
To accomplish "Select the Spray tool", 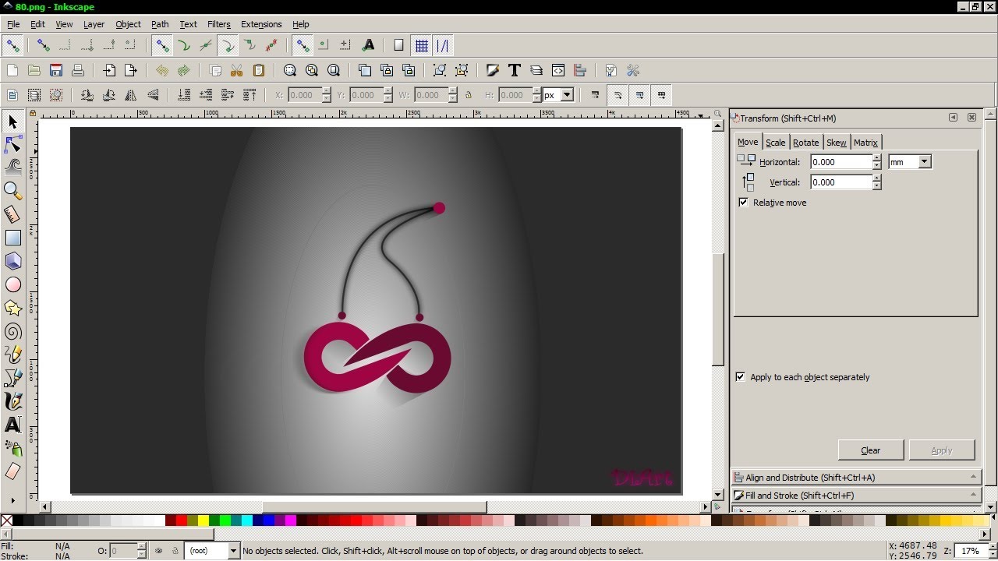I will coord(12,448).
